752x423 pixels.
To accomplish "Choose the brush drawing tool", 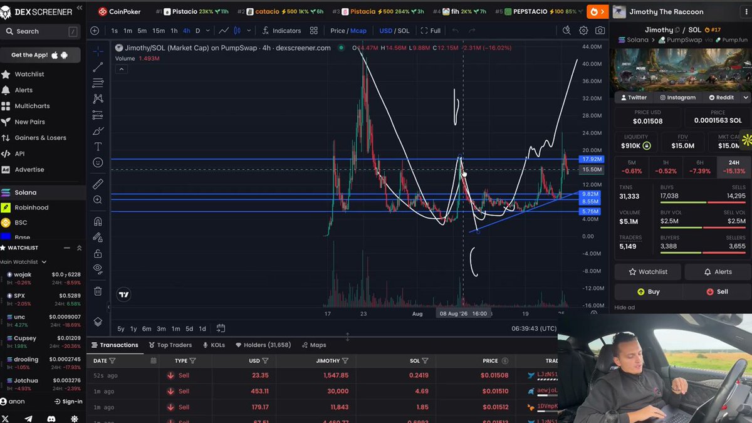I will [98, 130].
